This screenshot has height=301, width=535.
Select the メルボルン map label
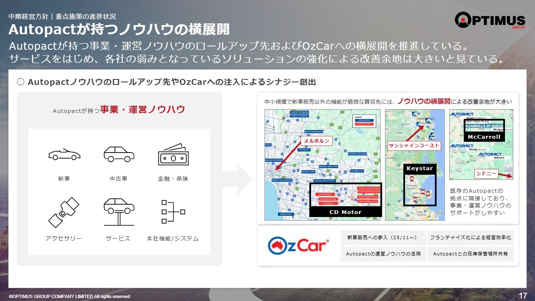pyautogui.click(x=316, y=141)
